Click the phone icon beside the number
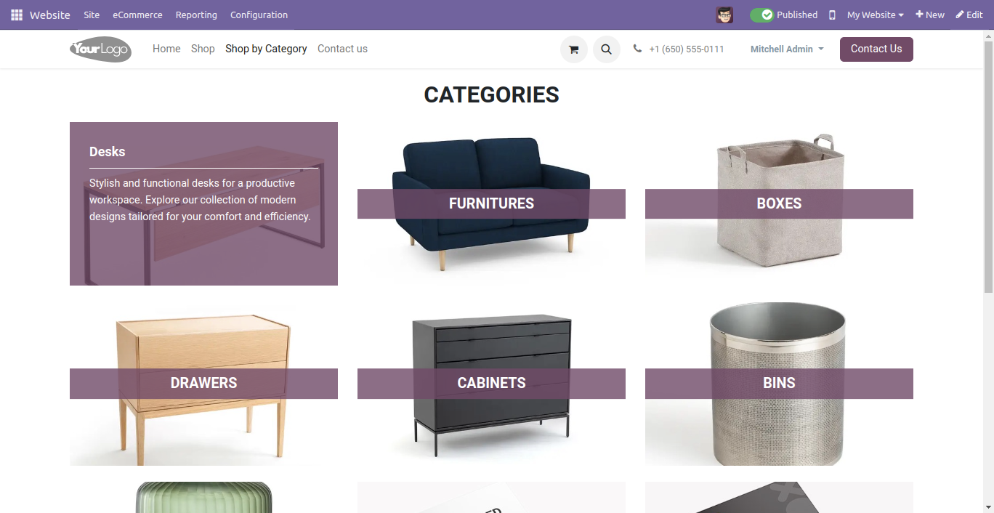Screen dimensions: 994x513 (x=637, y=49)
